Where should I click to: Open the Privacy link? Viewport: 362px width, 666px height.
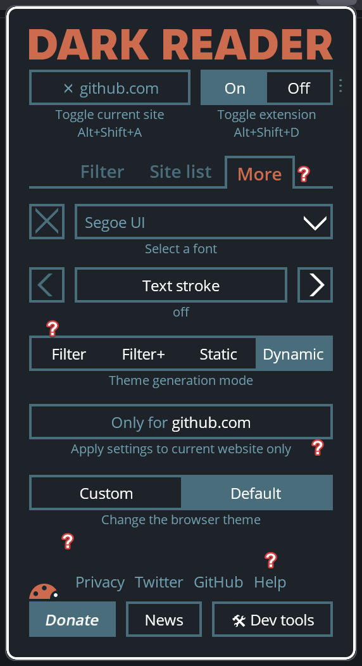(x=100, y=582)
